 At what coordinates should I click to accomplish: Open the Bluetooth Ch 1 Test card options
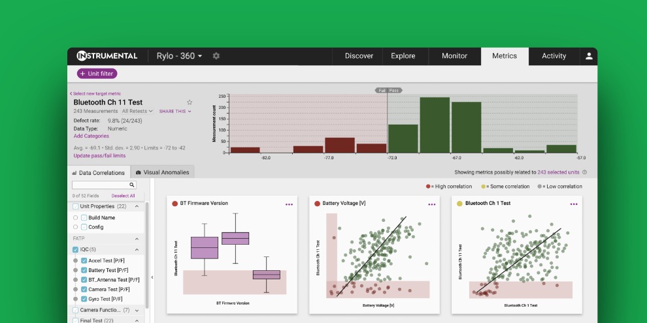click(x=574, y=204)
